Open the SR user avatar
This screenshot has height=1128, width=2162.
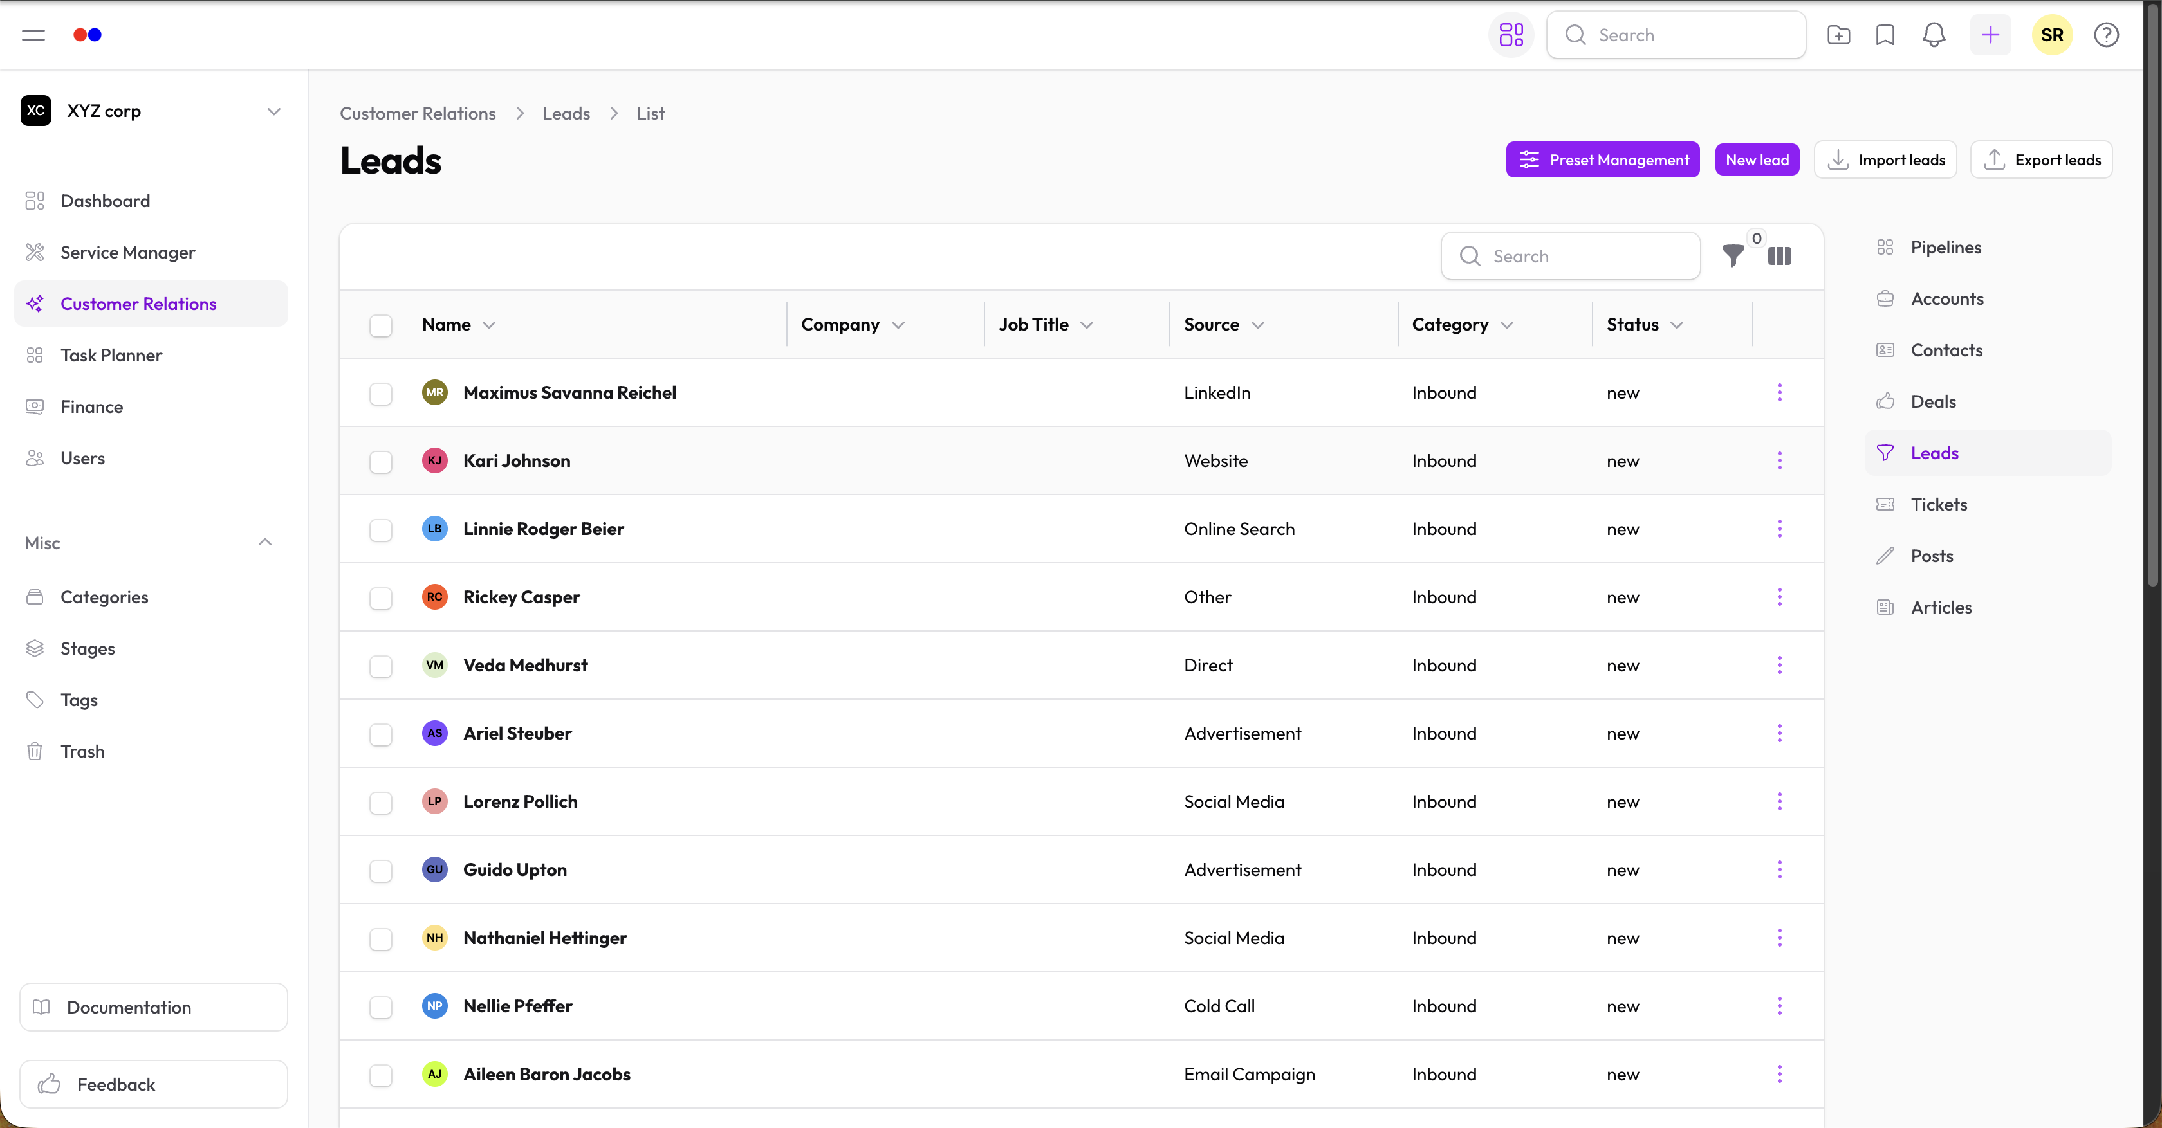[x=2052, y=35]
